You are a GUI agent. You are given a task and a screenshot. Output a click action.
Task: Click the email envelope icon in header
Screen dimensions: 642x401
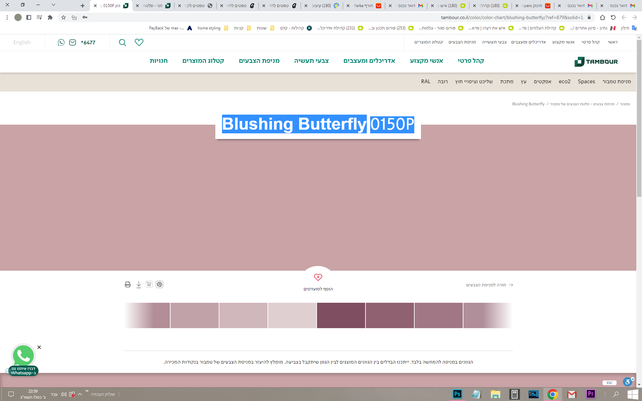[73, 42]
